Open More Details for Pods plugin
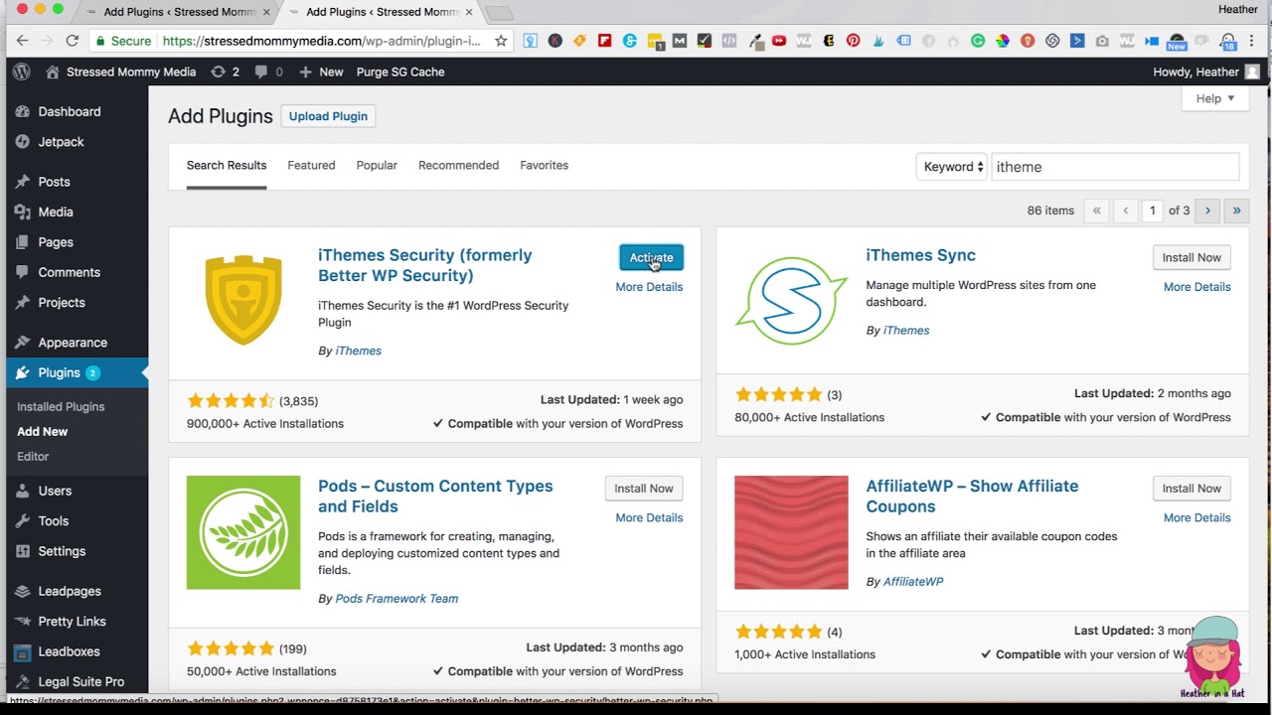 click(649, 517)
